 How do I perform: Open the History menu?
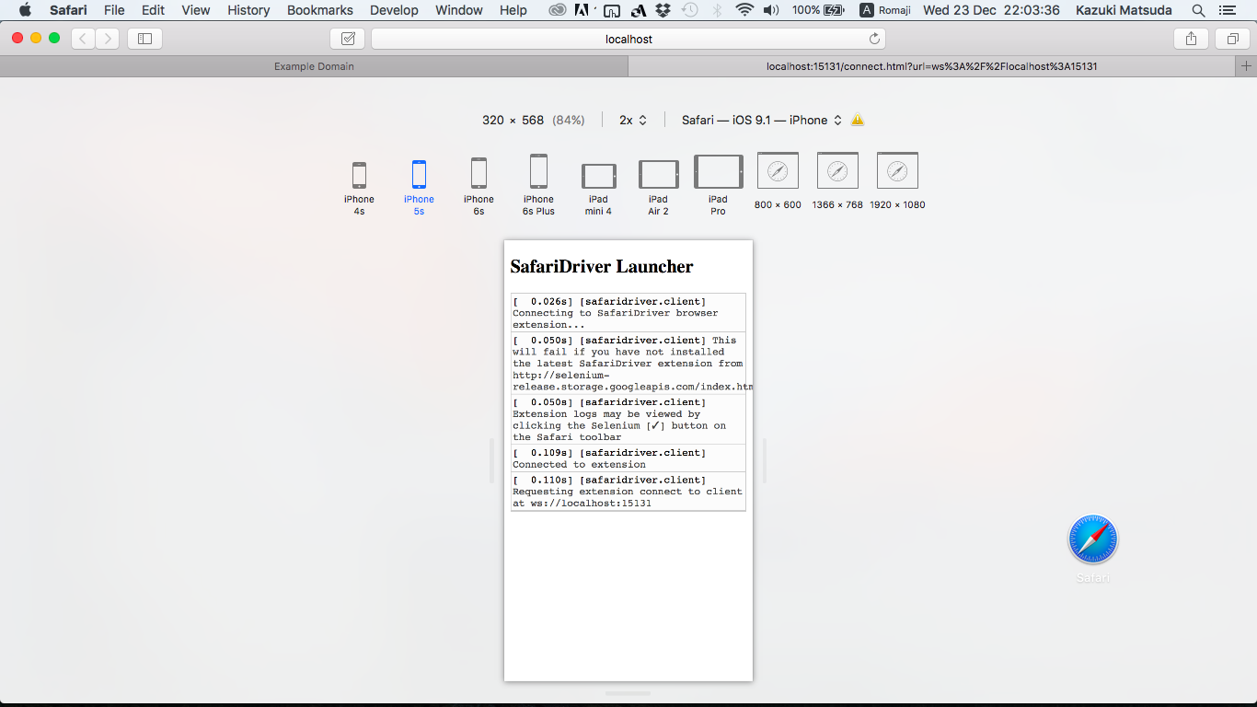248,10
